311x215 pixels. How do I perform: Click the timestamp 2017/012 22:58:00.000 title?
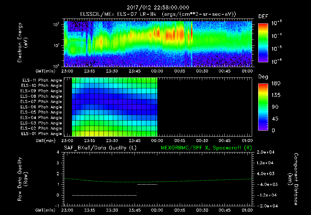pos(158,8)
